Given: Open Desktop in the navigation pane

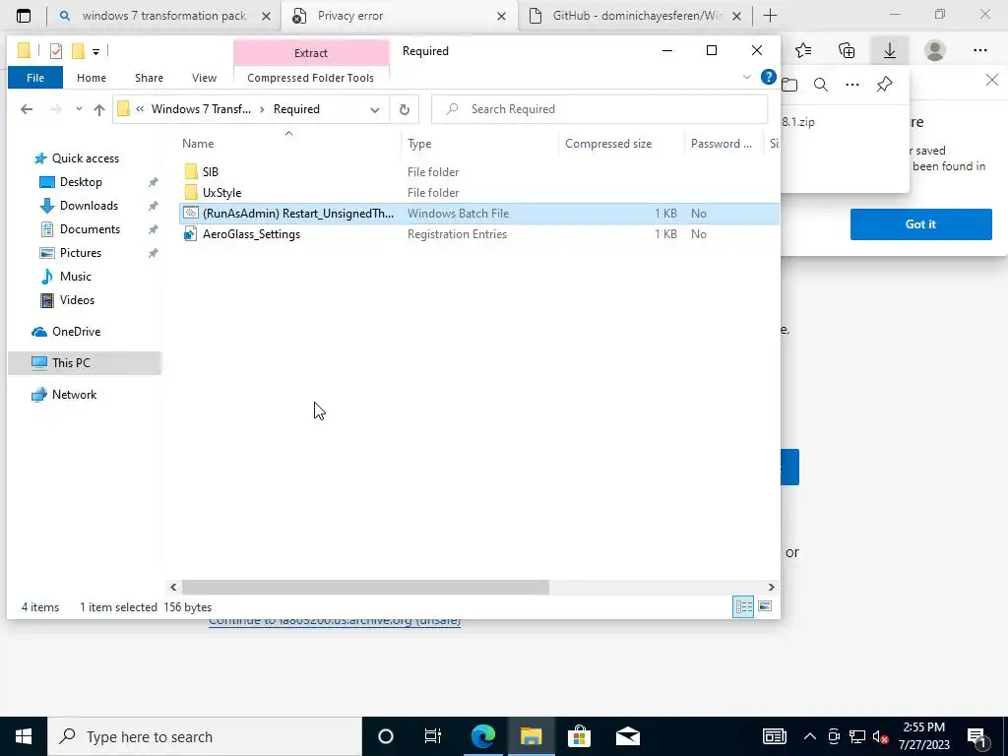Looking at the screenshot, I should (x=81, y=182).
